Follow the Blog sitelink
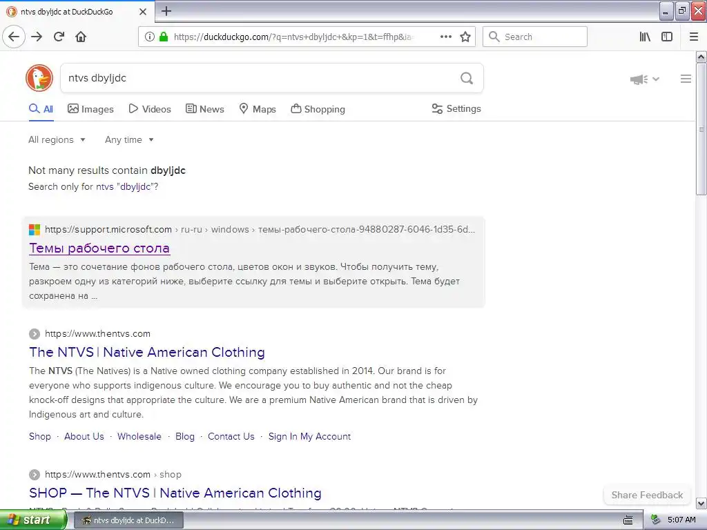The image size is (707, 530). (185, 436)
